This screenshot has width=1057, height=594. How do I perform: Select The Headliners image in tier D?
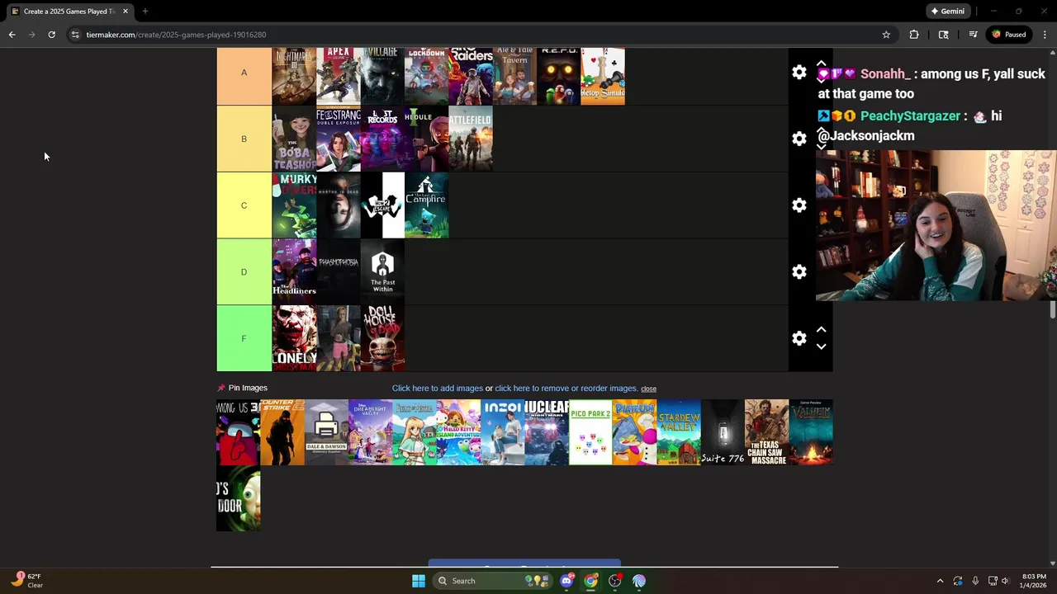[x=294, y=271]
